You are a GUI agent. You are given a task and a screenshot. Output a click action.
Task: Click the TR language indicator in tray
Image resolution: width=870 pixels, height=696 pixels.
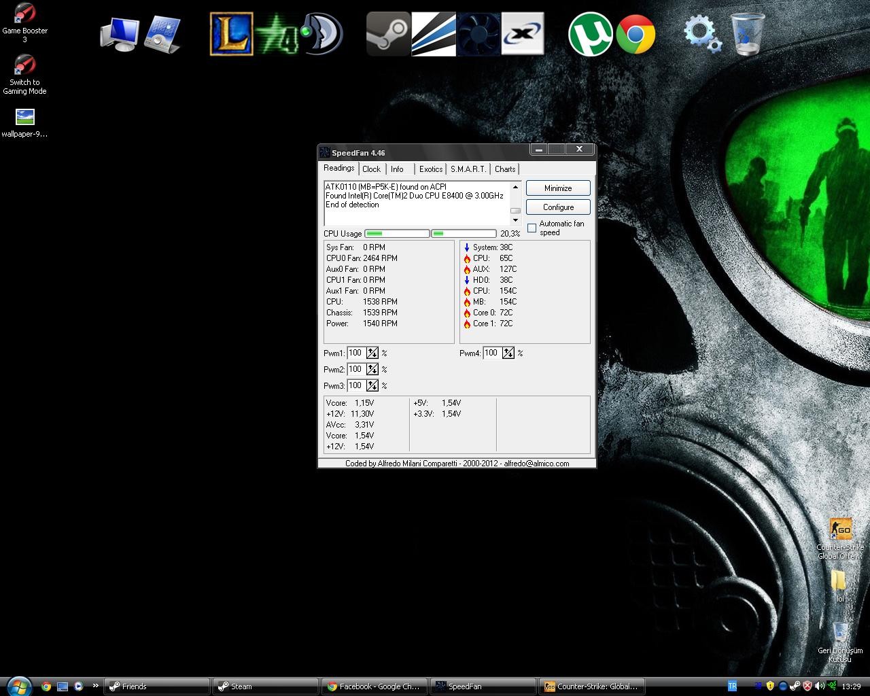(x=732, y=686)
